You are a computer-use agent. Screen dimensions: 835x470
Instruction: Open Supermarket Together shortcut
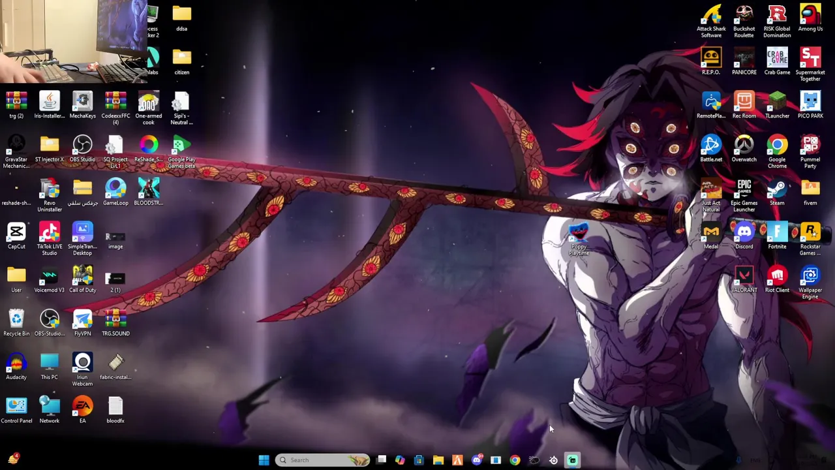point(810,65)
